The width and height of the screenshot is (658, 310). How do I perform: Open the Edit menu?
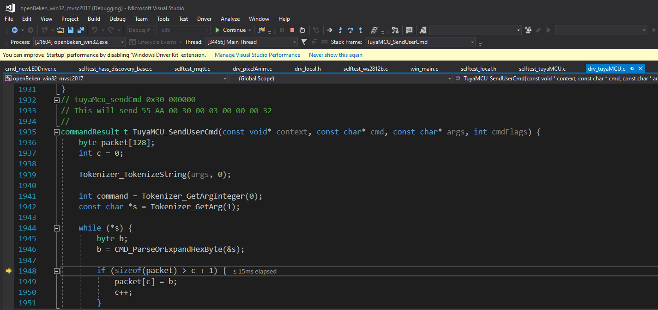pyautogui.click(x=27, y=19)
